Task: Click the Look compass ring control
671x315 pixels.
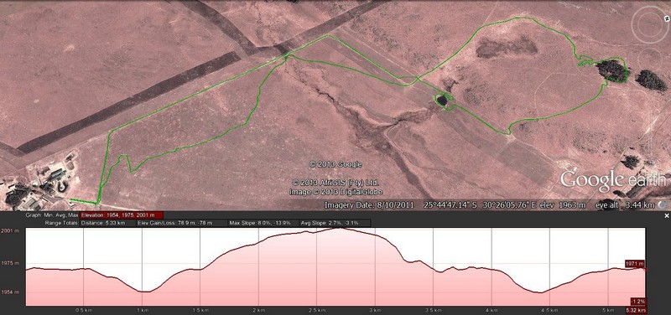Action: point(651,26)
